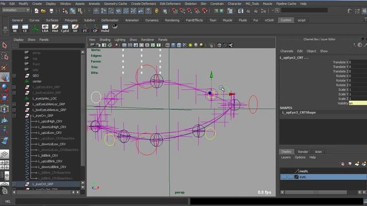This screenshot has width=367, height=206.
Task: Click the NE shelf button
Action: coord(15,28)
